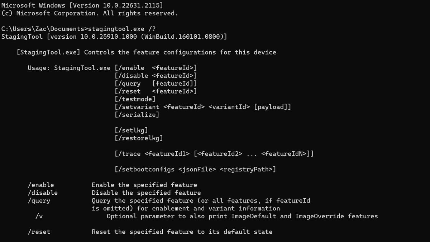Click the [/restorelkg] usage option
This screenshot has width=430, height=242.
click(x=139, y=138)
